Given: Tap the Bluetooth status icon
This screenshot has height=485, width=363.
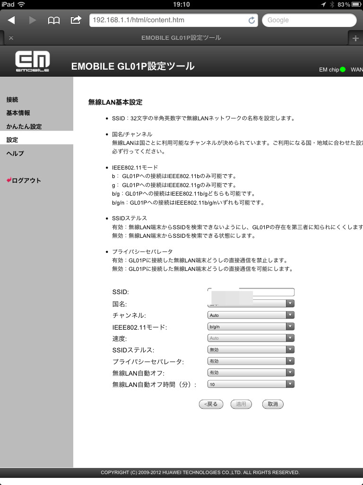Looking at the screenshot, I should coord(332,4).
